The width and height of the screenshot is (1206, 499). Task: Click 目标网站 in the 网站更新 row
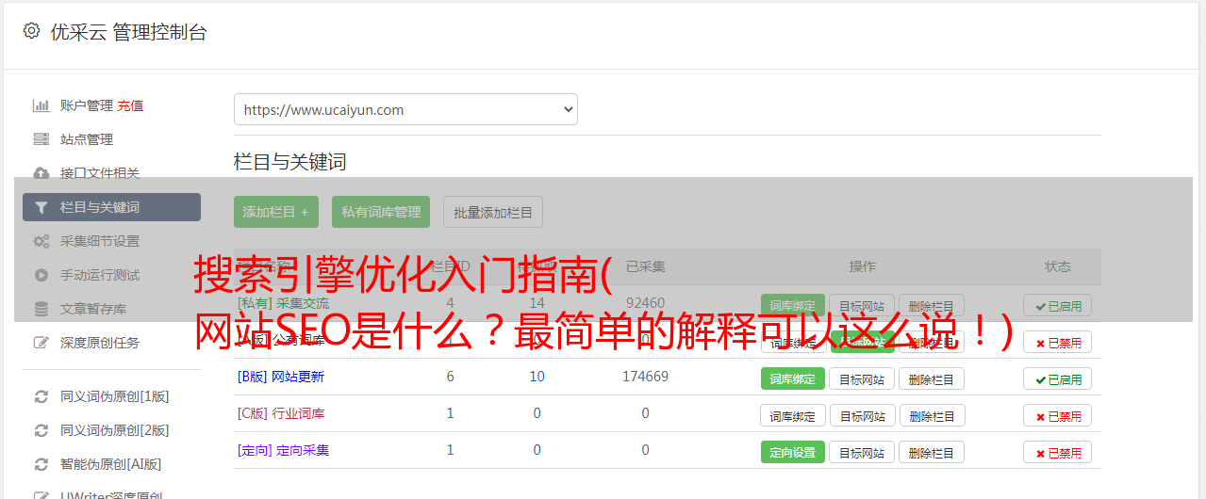[x=862, y=378]
